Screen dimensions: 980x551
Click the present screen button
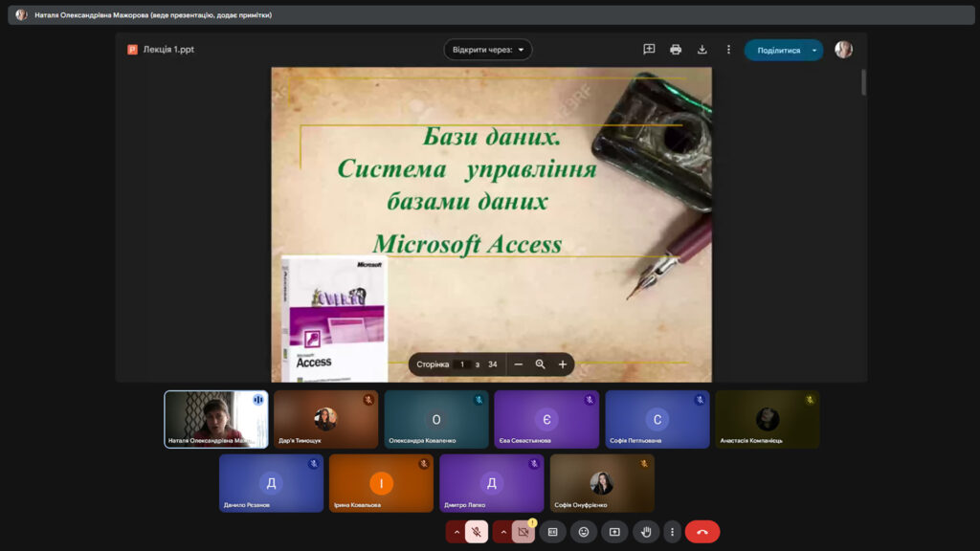[x=614, y=532]
